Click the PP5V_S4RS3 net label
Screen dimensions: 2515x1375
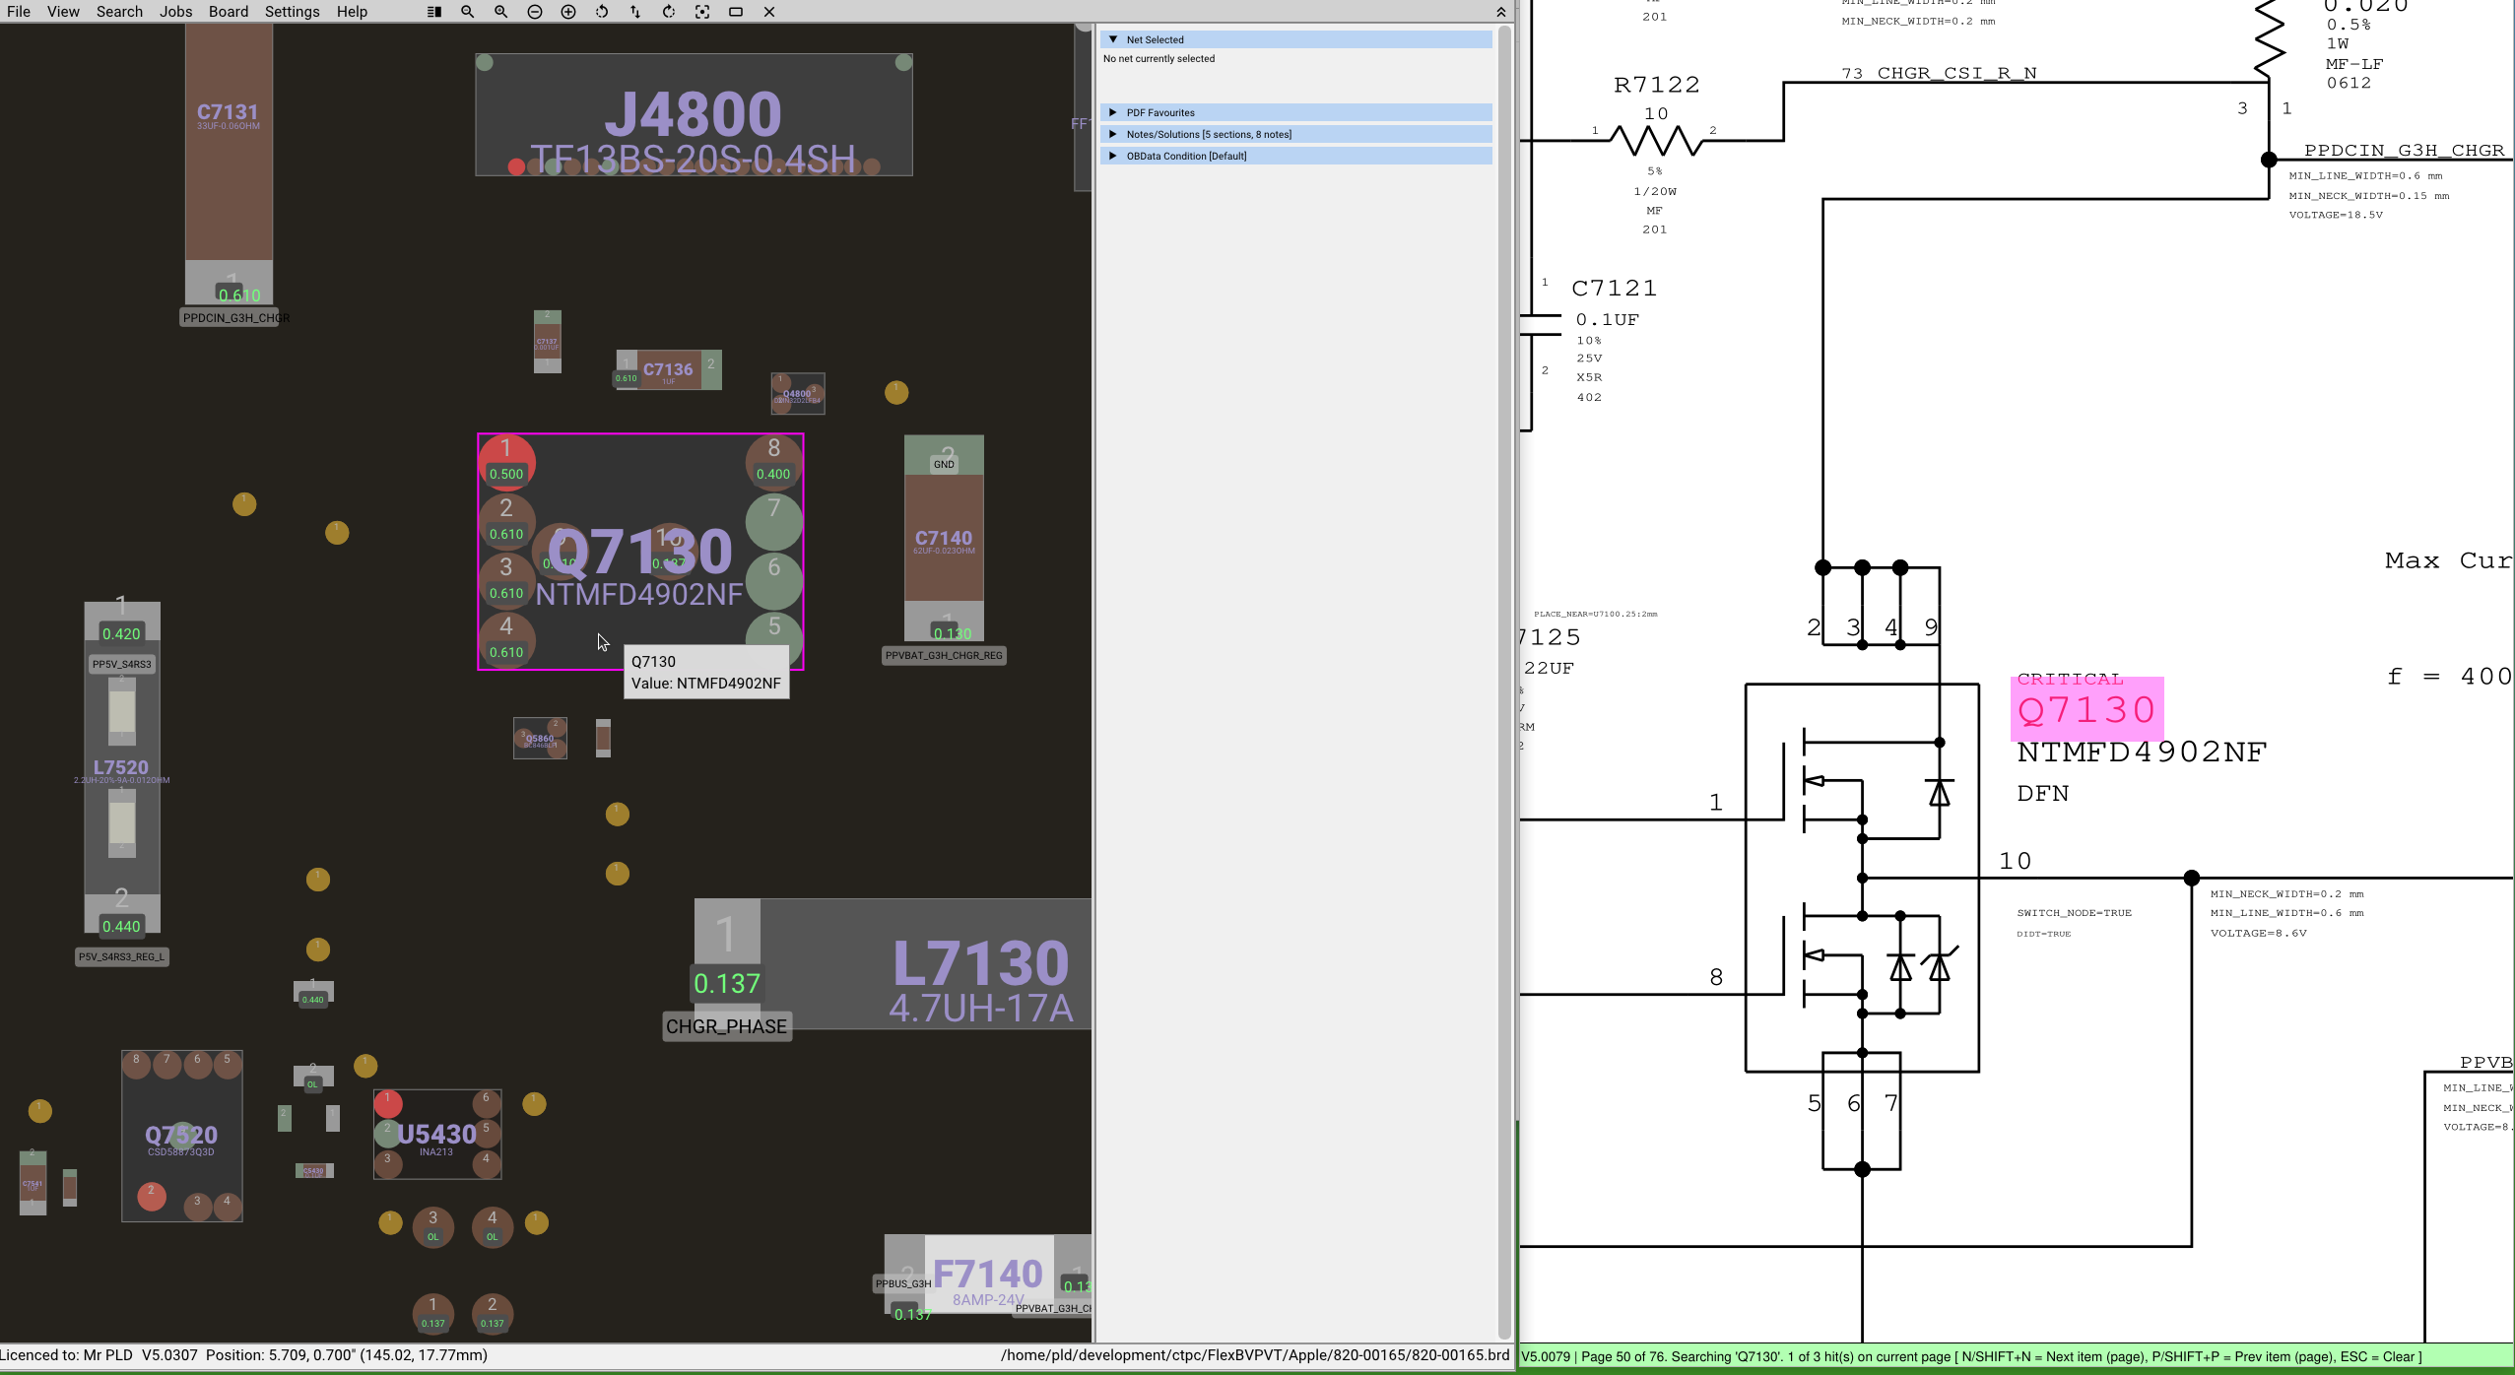tap(122, 664)
